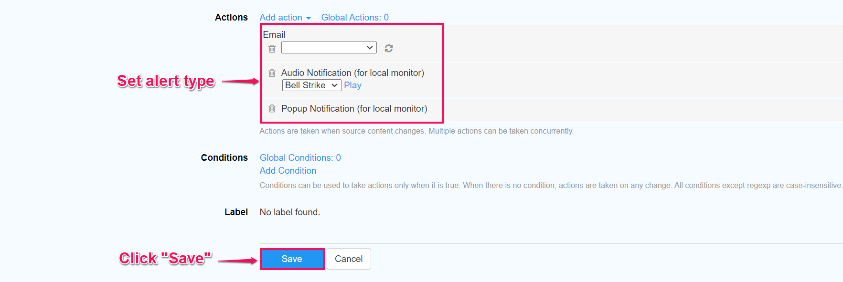The image size is (843, 282).
Task: Open the Bell Strike sound dropdown
Action: [311, 85]
